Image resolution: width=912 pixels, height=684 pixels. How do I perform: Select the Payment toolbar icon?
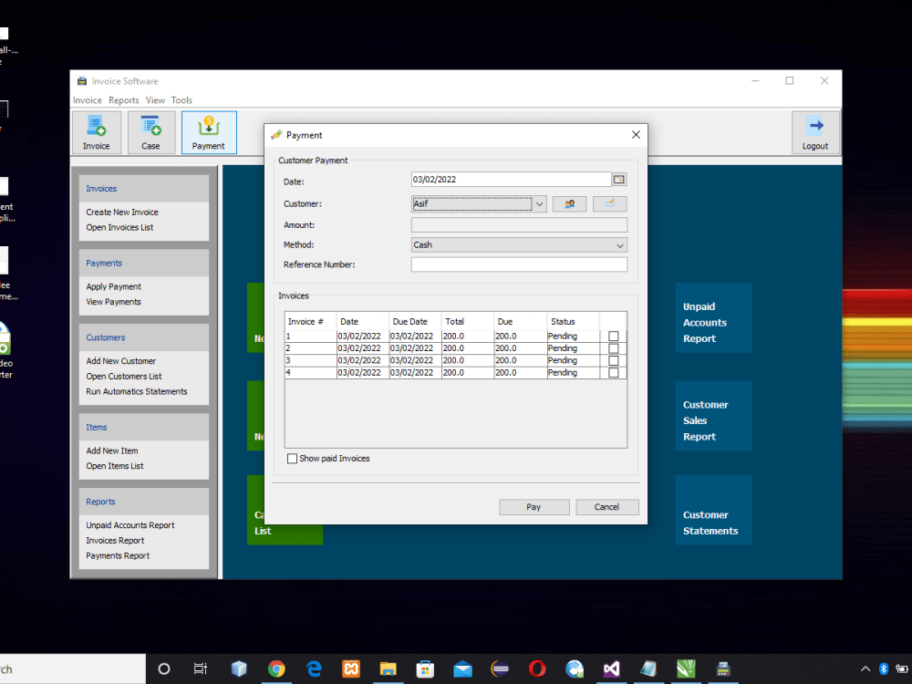coord(208,132)
